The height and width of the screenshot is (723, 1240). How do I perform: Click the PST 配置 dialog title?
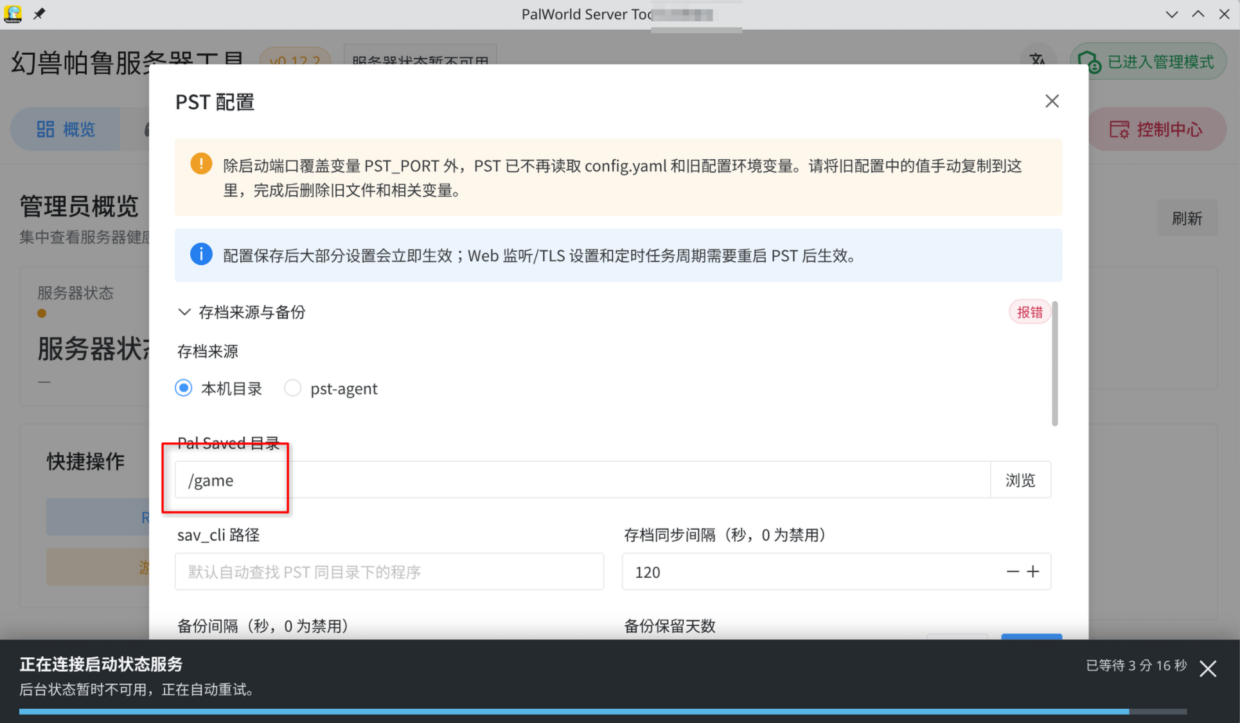tap(215, 102)
